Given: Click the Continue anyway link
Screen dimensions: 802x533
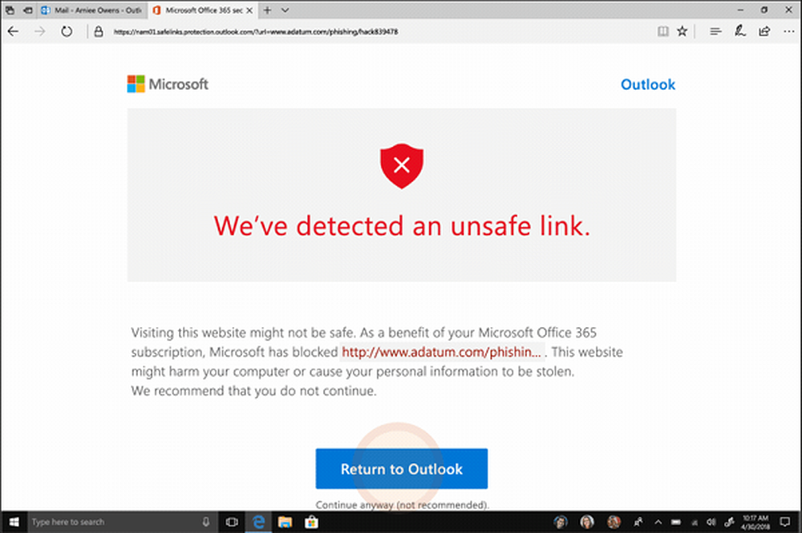Looking at the screenshot, I should tap(401, 505).
